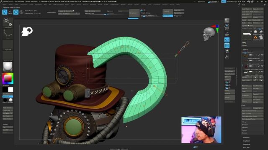This screenshot has width=268, height=150.
Task: Open the Mirror And Weld dropdown
Action: (69, 14)
